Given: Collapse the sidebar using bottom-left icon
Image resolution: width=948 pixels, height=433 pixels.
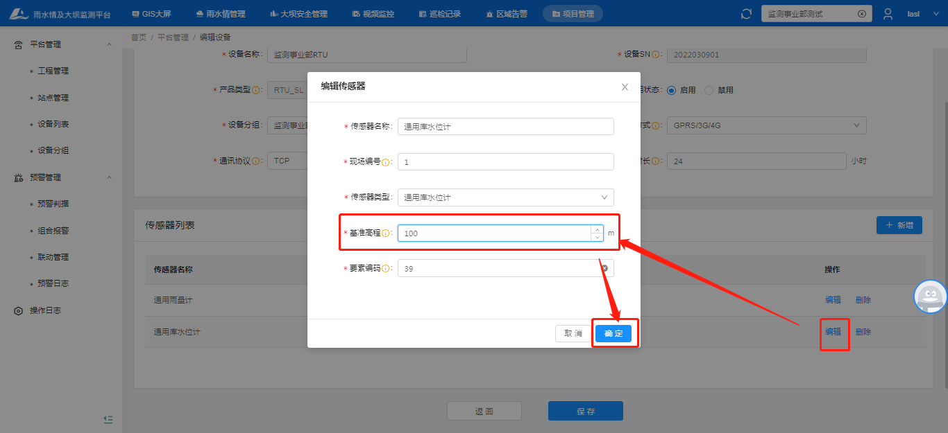Looking at the screenshot, I should pyautogui.click(x=108, y=419).
